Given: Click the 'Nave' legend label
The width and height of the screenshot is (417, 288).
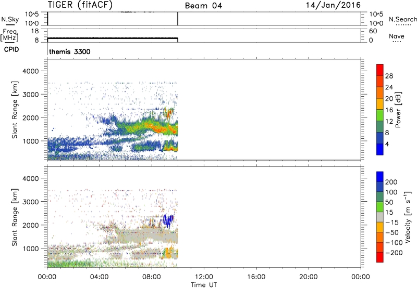Looking at the screenshot, I should click(x=397, y=36).
